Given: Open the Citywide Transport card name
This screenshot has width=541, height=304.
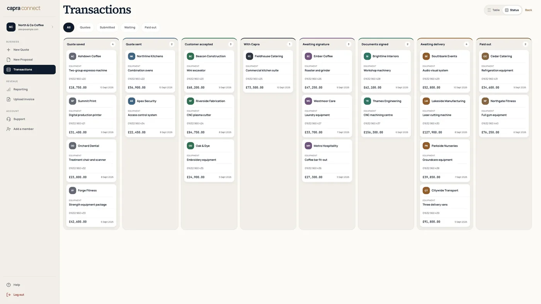Looking at the screenshot, I should point(445,191).
